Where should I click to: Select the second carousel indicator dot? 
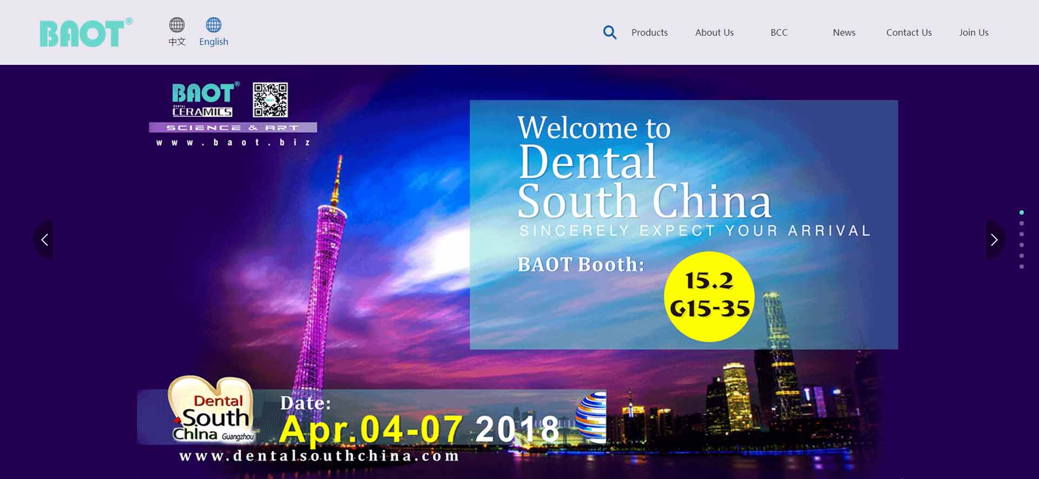pos(1021,223)
